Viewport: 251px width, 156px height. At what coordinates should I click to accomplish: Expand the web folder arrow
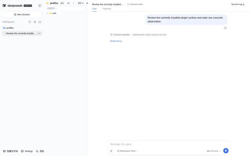coord(47,13)
